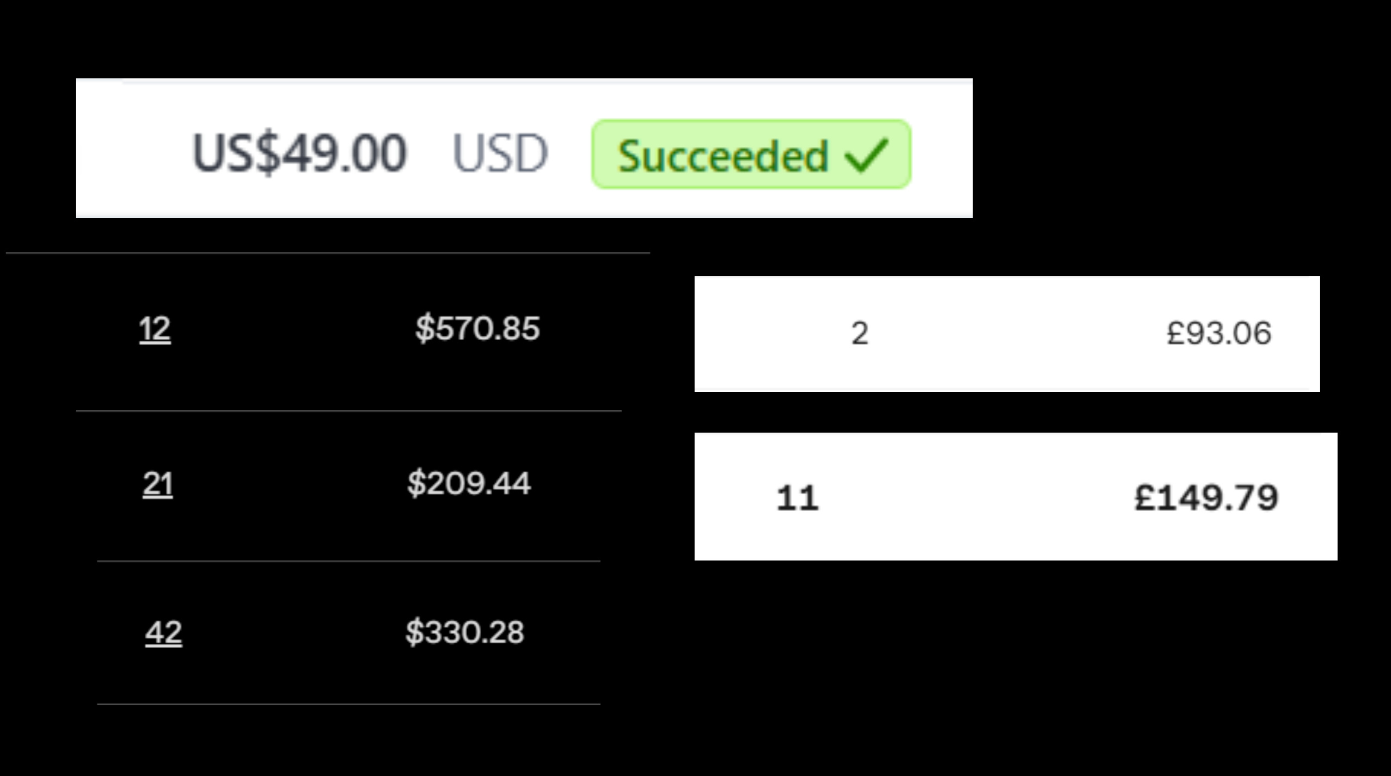This screenshot has height=776, width=1391.
Task: Click the USD currency label
Action: point(500,154)
